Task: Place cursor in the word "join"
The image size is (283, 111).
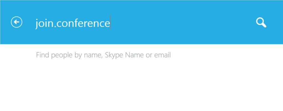Action: coord(44,23)
